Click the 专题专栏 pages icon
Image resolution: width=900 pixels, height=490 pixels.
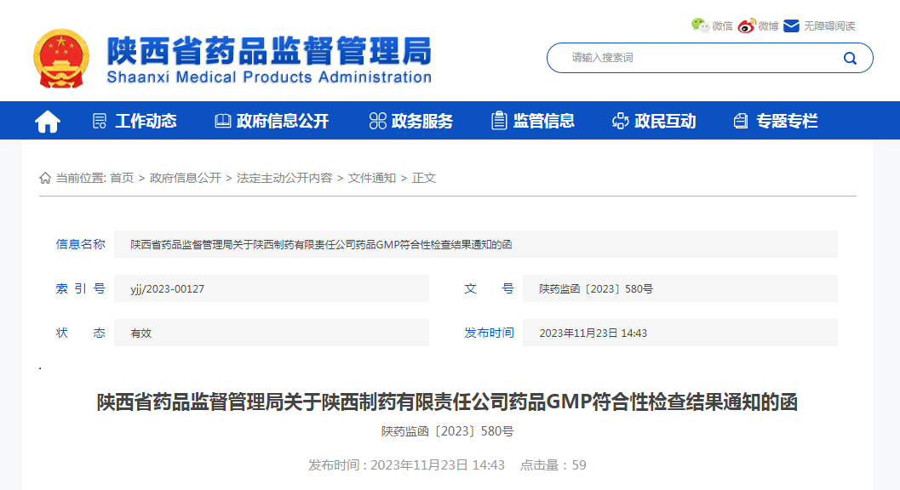[741, 121]
